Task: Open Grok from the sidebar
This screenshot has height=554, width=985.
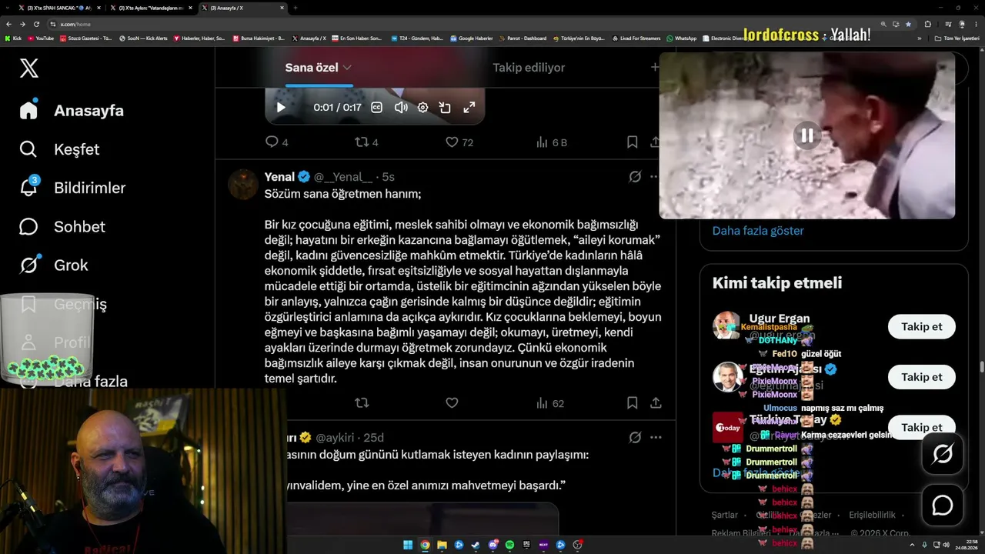Action: pyautogui.click(x=54, y=265)
